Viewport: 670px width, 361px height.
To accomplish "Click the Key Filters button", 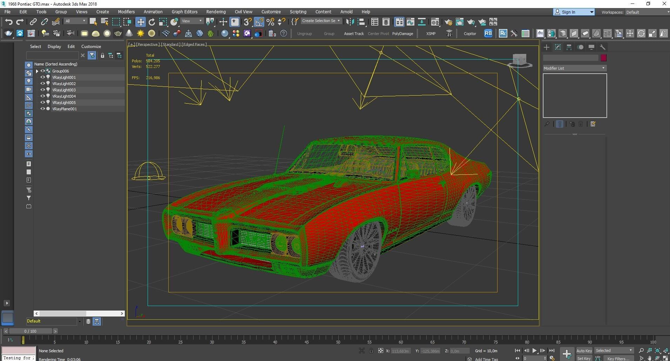I will point(618,359).
